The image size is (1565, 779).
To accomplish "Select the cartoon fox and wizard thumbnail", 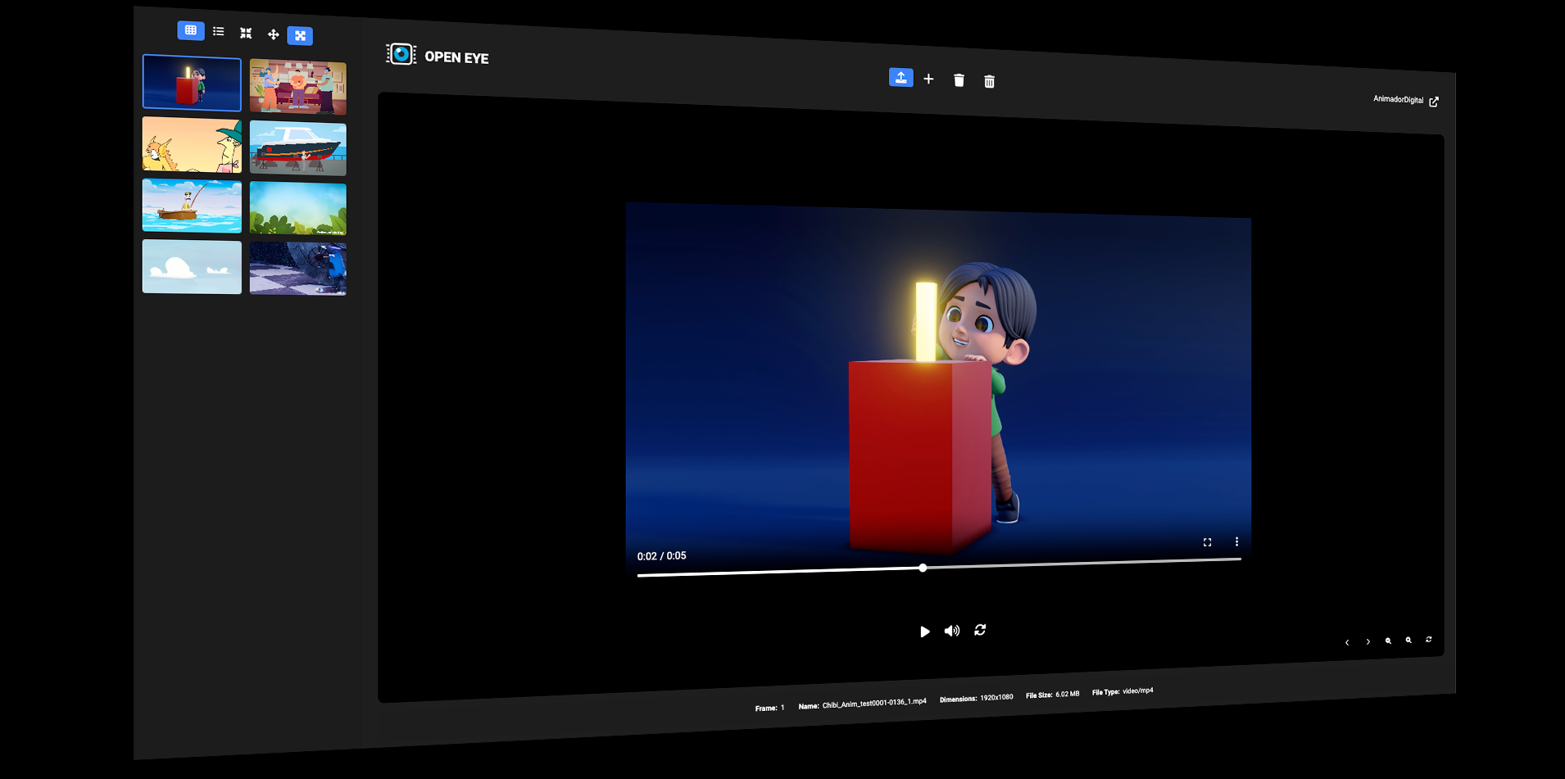I will point(192,144).
